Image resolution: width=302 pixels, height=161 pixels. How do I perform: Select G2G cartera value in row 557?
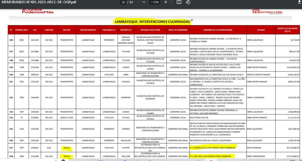click(49, 148)
